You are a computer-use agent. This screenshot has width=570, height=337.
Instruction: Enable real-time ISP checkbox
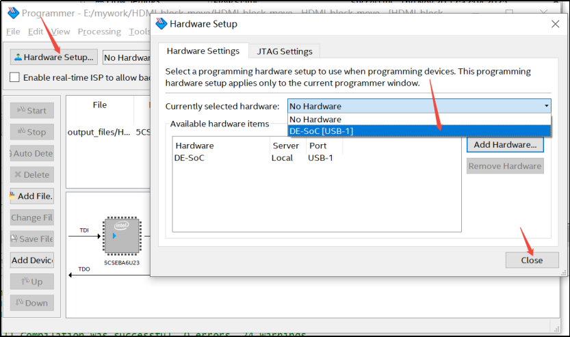14,77
